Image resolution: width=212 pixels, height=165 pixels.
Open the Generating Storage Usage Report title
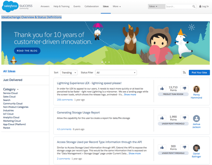click(78, 112)
